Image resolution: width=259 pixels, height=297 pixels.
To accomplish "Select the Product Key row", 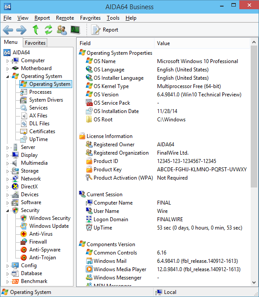I will [x=164, y=170].
